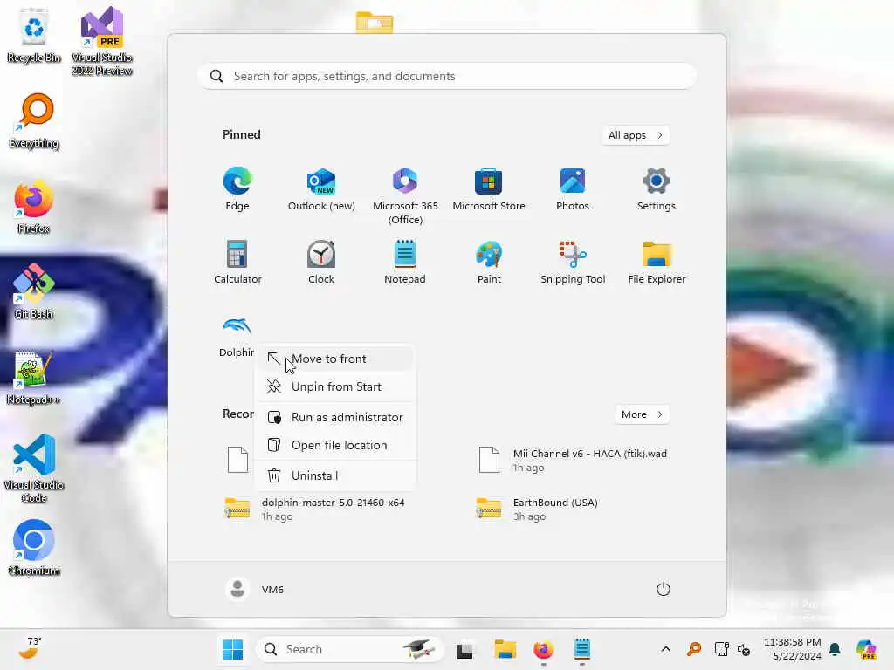
Task: Open the Microsoft Store tile
Action: (489, 189)
